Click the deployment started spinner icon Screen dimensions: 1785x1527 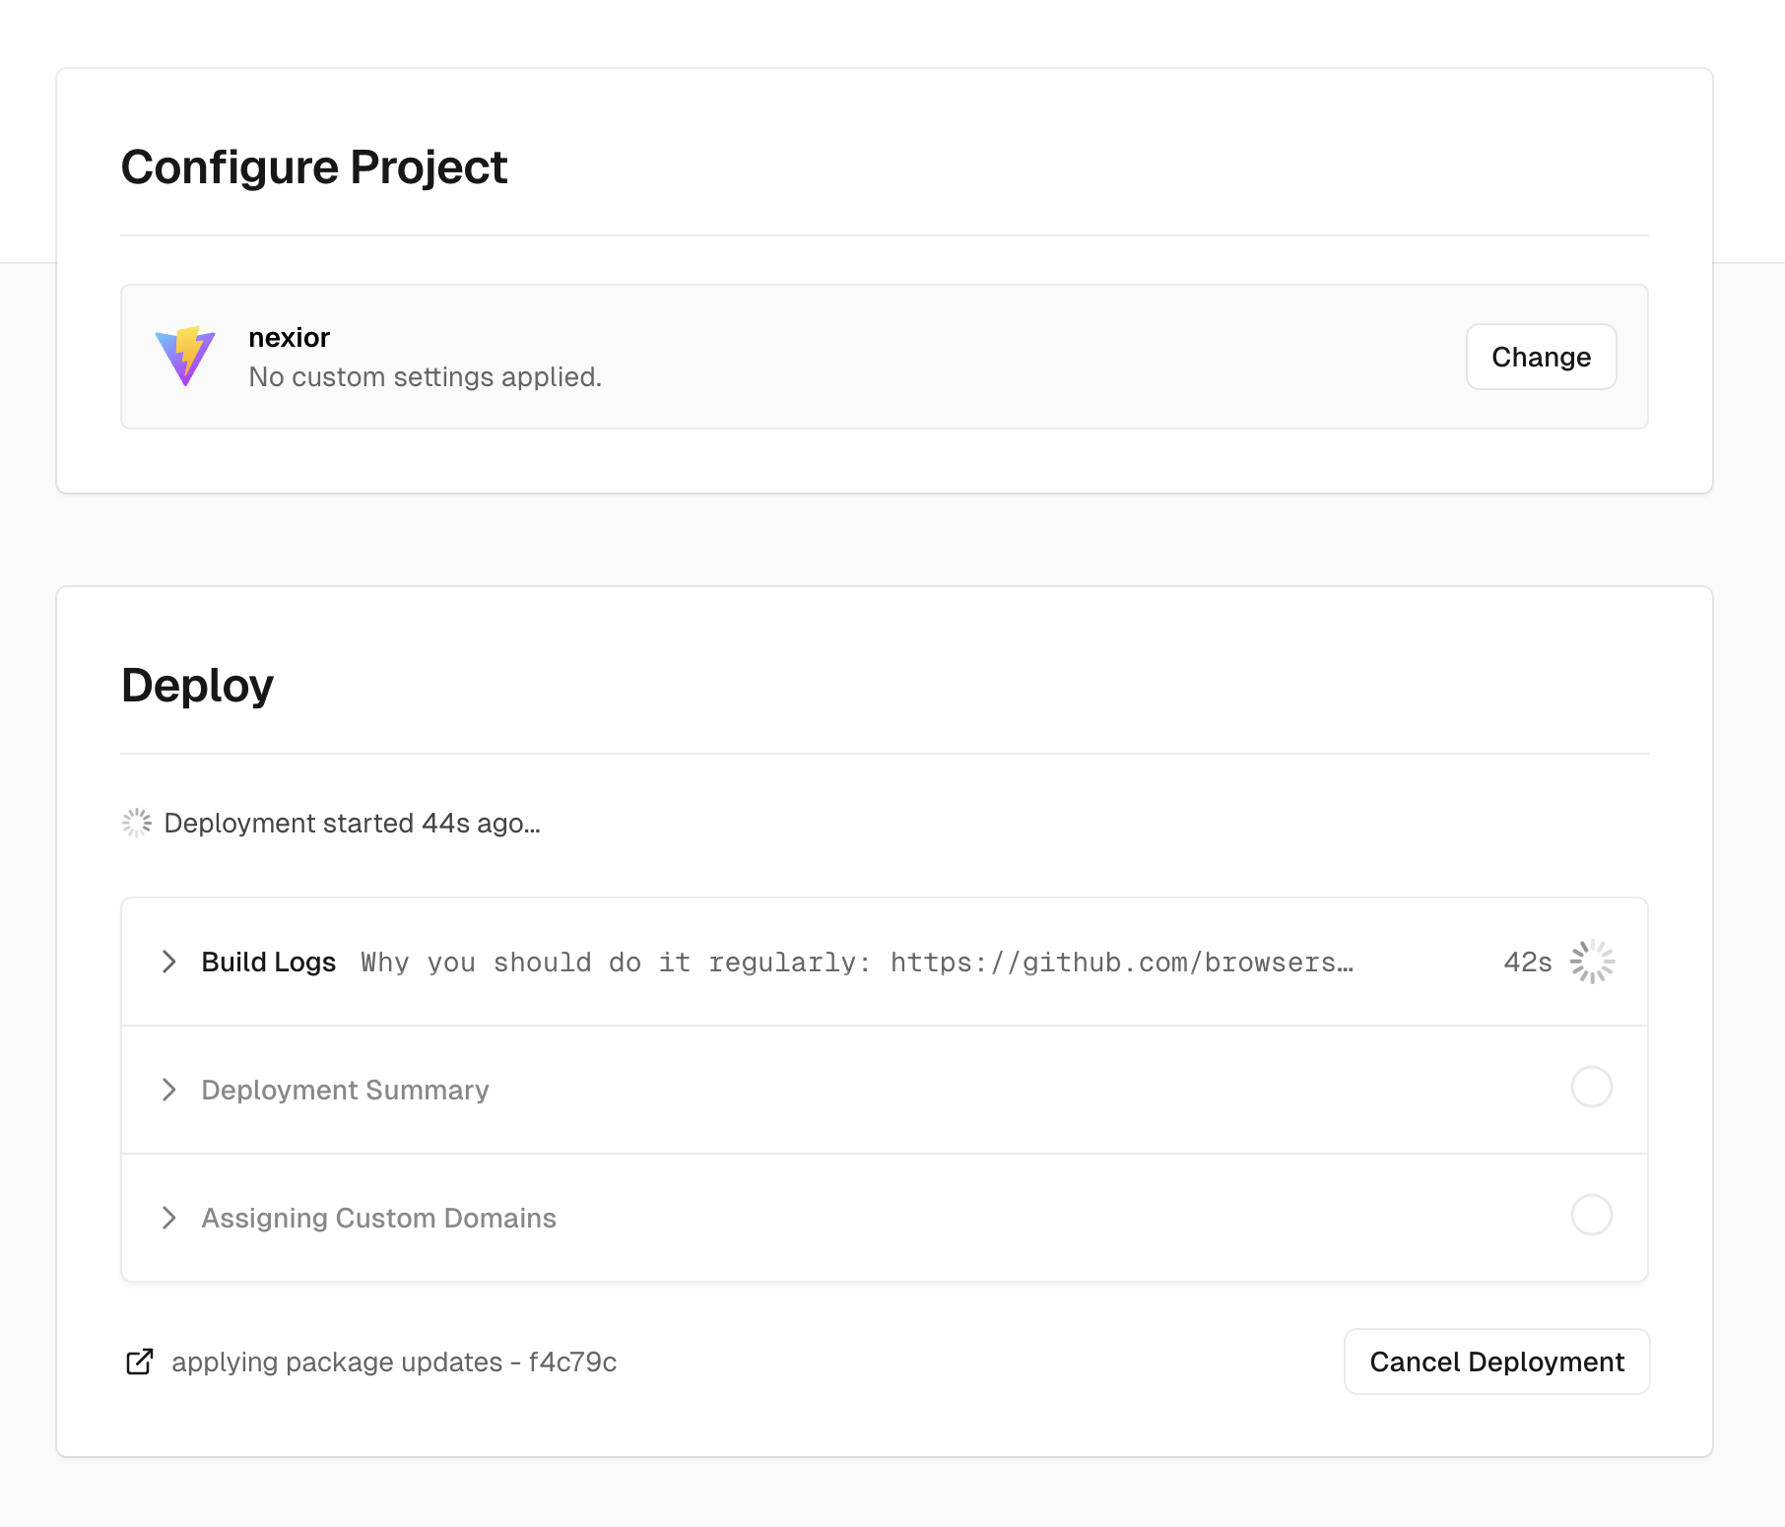[x=137, y=823]
